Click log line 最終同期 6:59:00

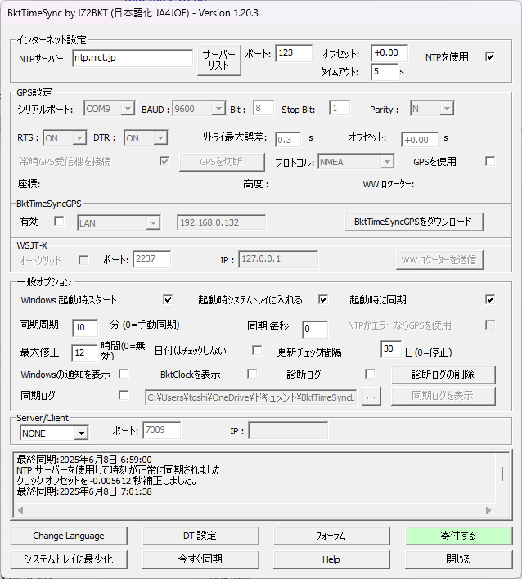[84, 460]
